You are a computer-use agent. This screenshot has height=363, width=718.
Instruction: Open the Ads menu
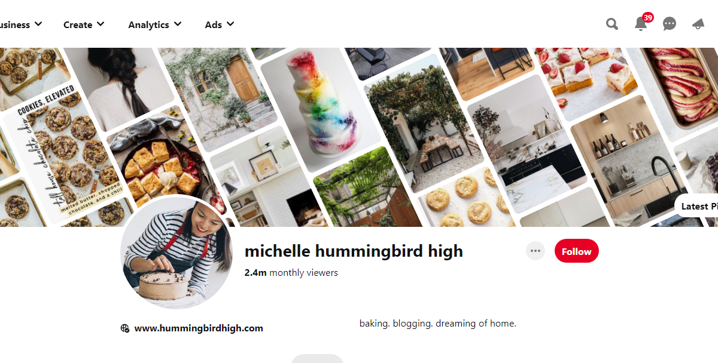tap(220, 24)
